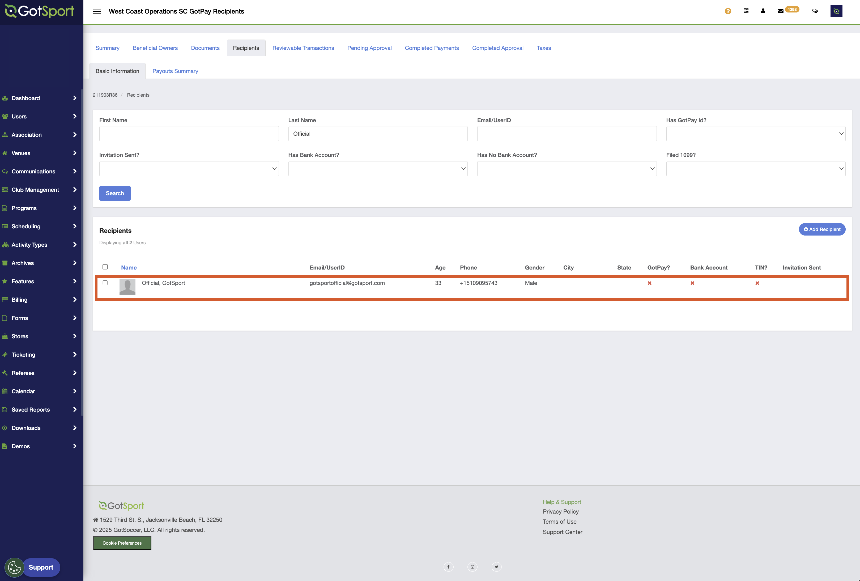Screen dimensions: 860x581
Task: Click the Scheduling sidebar icon
Action: [5, 227]
